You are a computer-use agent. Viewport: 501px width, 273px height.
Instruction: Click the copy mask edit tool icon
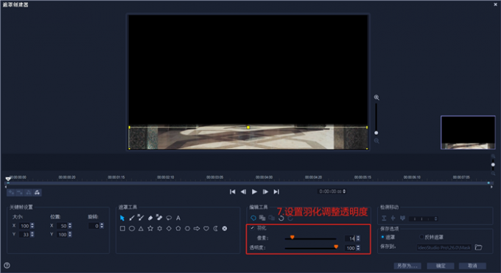pyautogui.click(x=262, y=218)
